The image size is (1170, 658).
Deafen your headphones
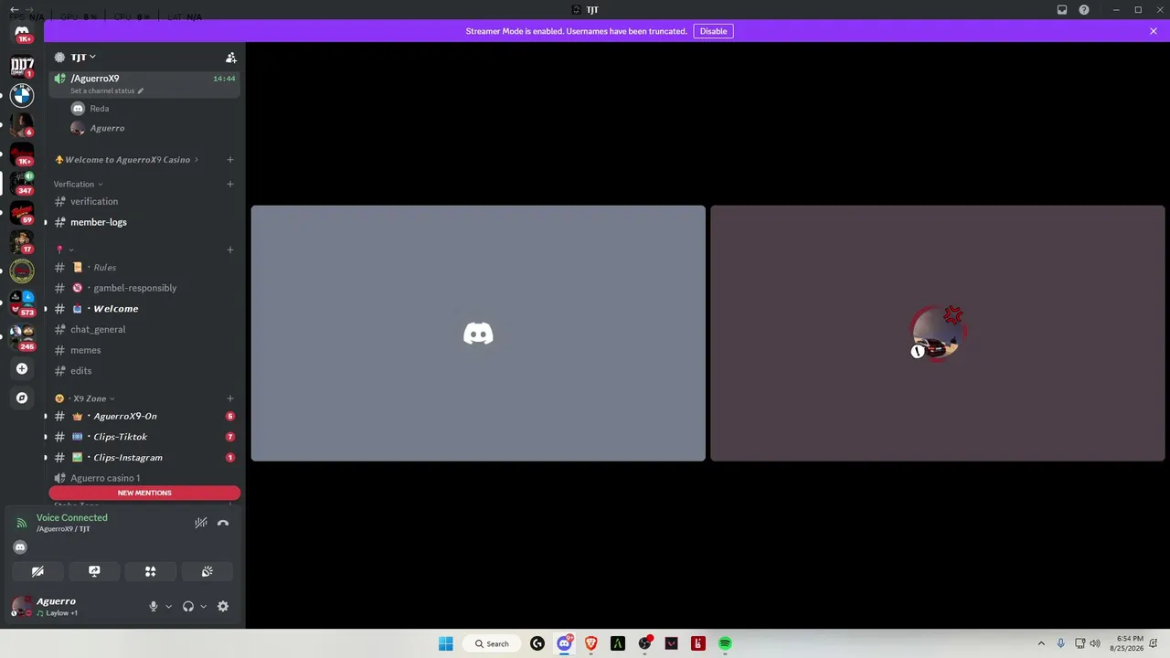(x=188, y=606)
